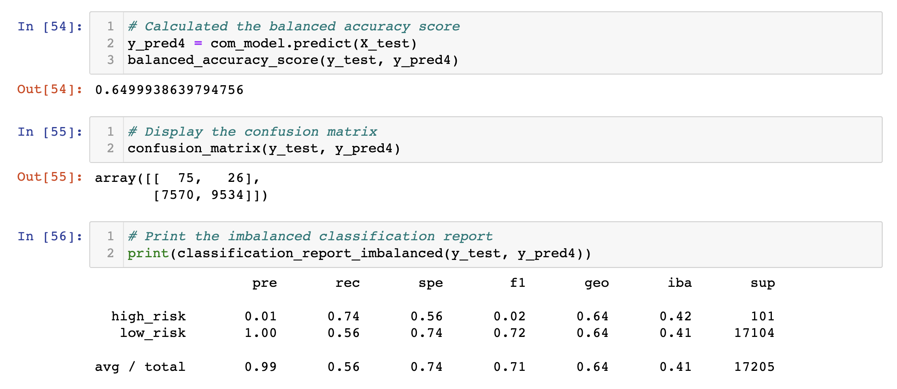Click the 'spe' column header

(431, 283)
